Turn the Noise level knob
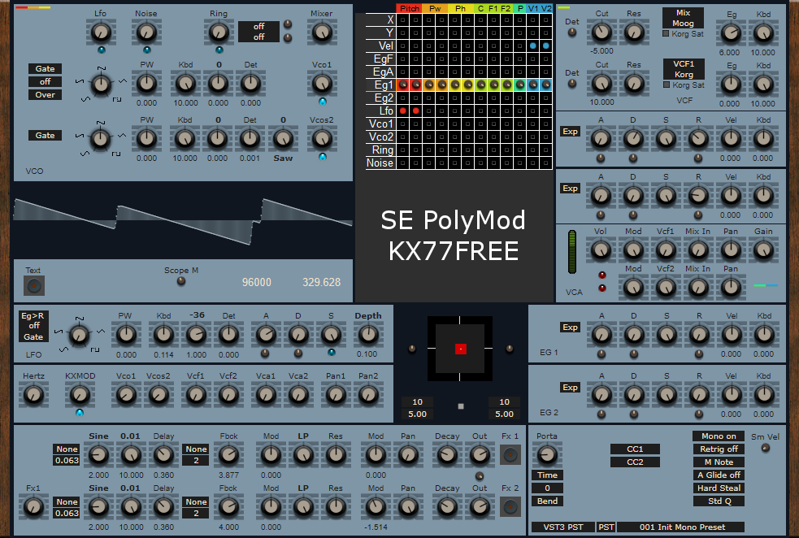799x538 pixels. 146,33
